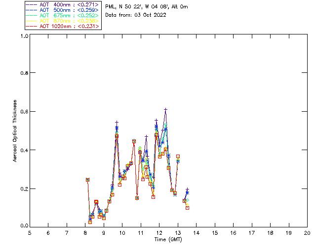Click the yellow 'AOT 870nm' legend entry
This screenshot has width=316, height=252.
[63, 21]
